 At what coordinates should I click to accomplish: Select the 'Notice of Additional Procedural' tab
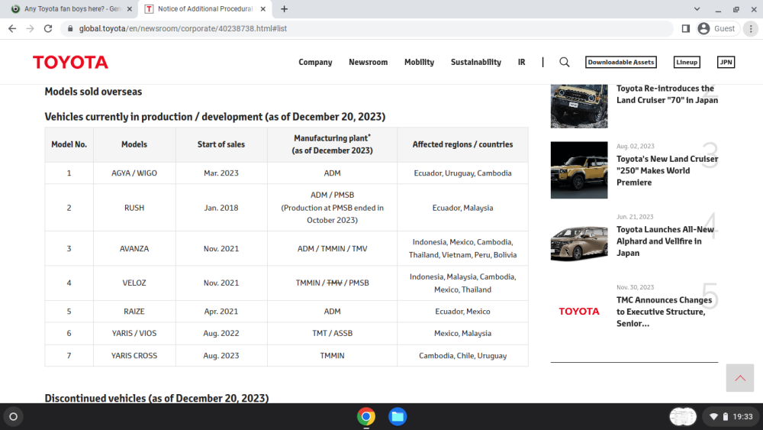pos(204,8)
